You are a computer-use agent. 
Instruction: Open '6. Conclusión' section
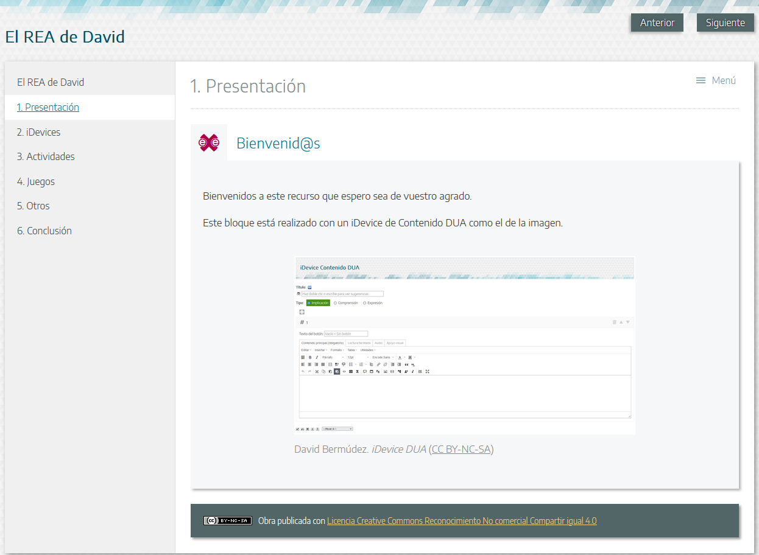point(90,231)
